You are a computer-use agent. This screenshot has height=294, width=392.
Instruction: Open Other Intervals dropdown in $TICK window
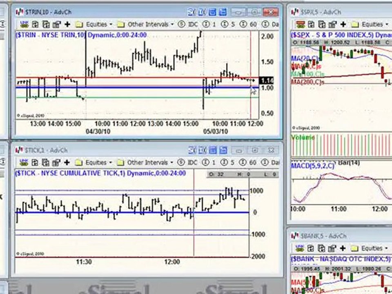point(145,163)
